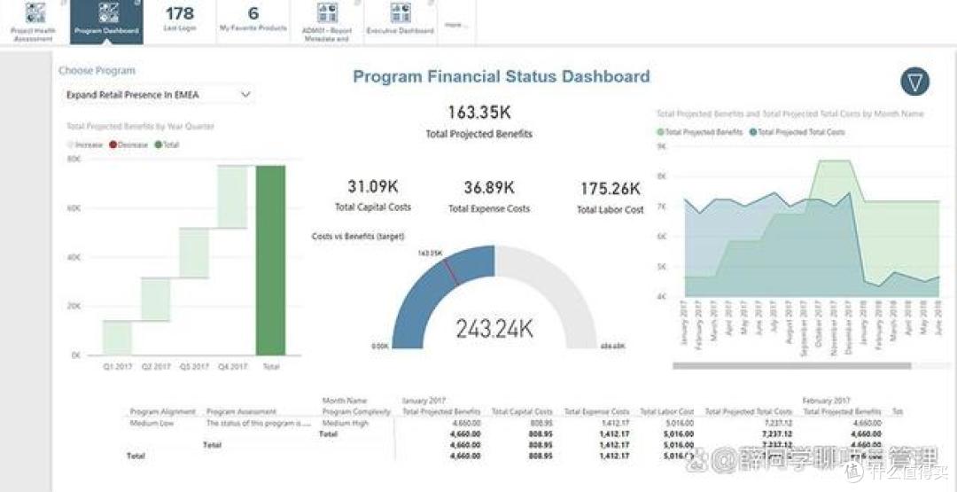Viewport: 957px width, 492px height.
Task: Click the Q2 2017 waterfall bar
Action: (156, 299)
